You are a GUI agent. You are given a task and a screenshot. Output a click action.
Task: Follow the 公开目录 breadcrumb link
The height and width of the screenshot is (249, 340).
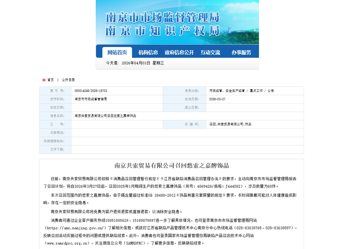68,80
